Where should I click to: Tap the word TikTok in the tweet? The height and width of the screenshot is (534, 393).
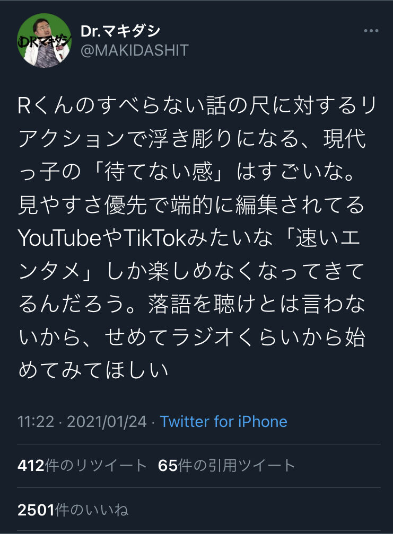coord(155,238)
